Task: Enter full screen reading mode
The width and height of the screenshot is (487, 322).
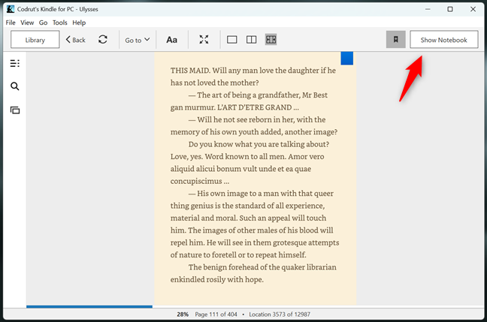Action: tap(204, 40)
